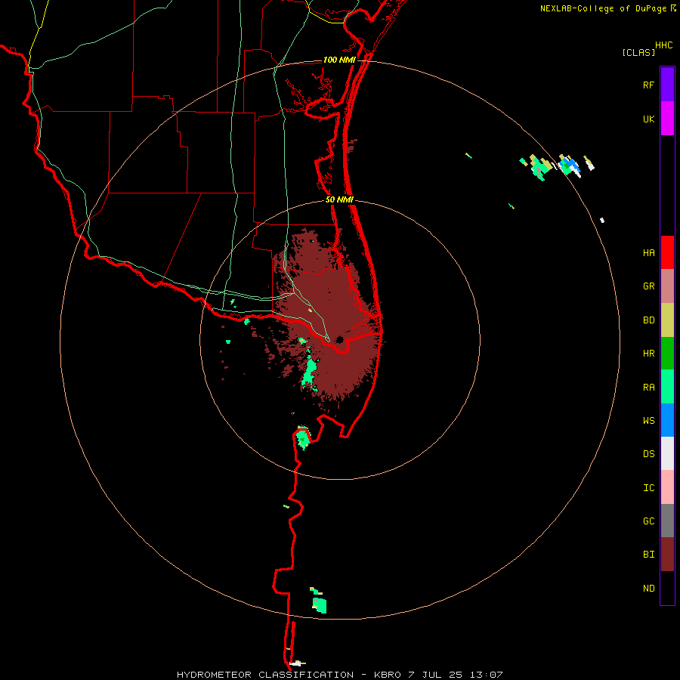Viewport: 680px width, 680px height.
Task: Select the red HA legend swatch
Action: 667,252
